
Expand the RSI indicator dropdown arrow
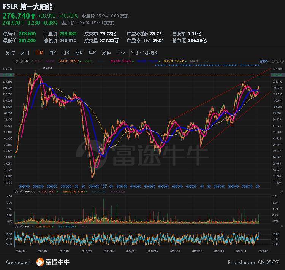point(33,227)
